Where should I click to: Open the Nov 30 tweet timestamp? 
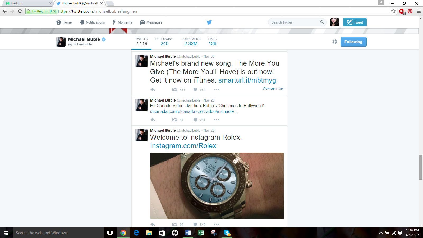pos(209,56)
